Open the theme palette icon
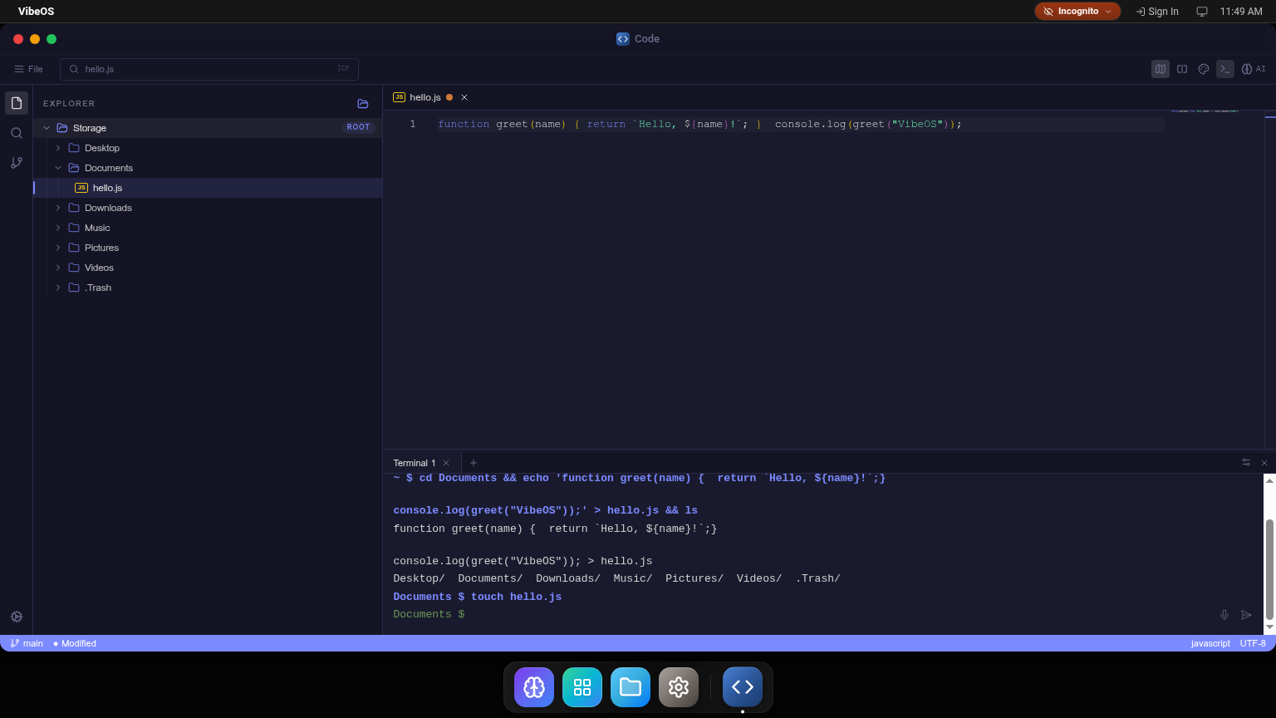 1204,69
